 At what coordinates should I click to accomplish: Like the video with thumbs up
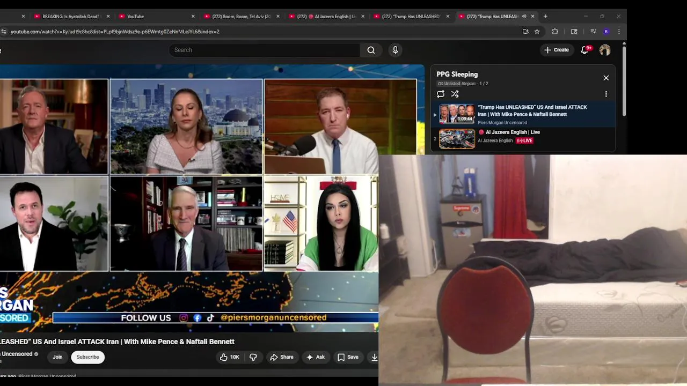tap(229, 357)
